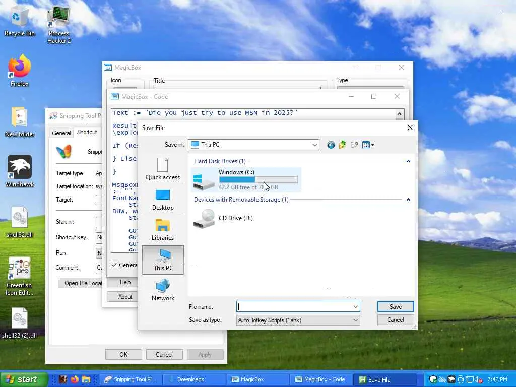Switch to Shortcut tab in Snipping Tool Properties
Screen dimensions: 516x387
pyautogui.click(x=87, y=132)
